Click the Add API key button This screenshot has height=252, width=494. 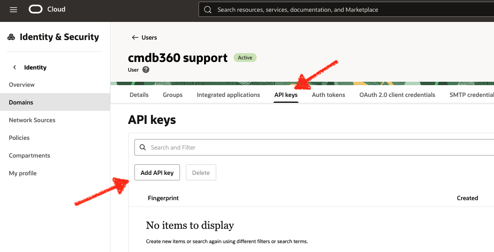157,173
